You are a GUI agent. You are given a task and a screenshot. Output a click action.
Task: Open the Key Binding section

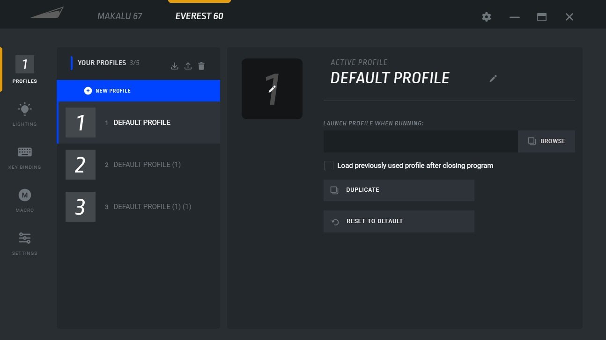coord(25,157)
